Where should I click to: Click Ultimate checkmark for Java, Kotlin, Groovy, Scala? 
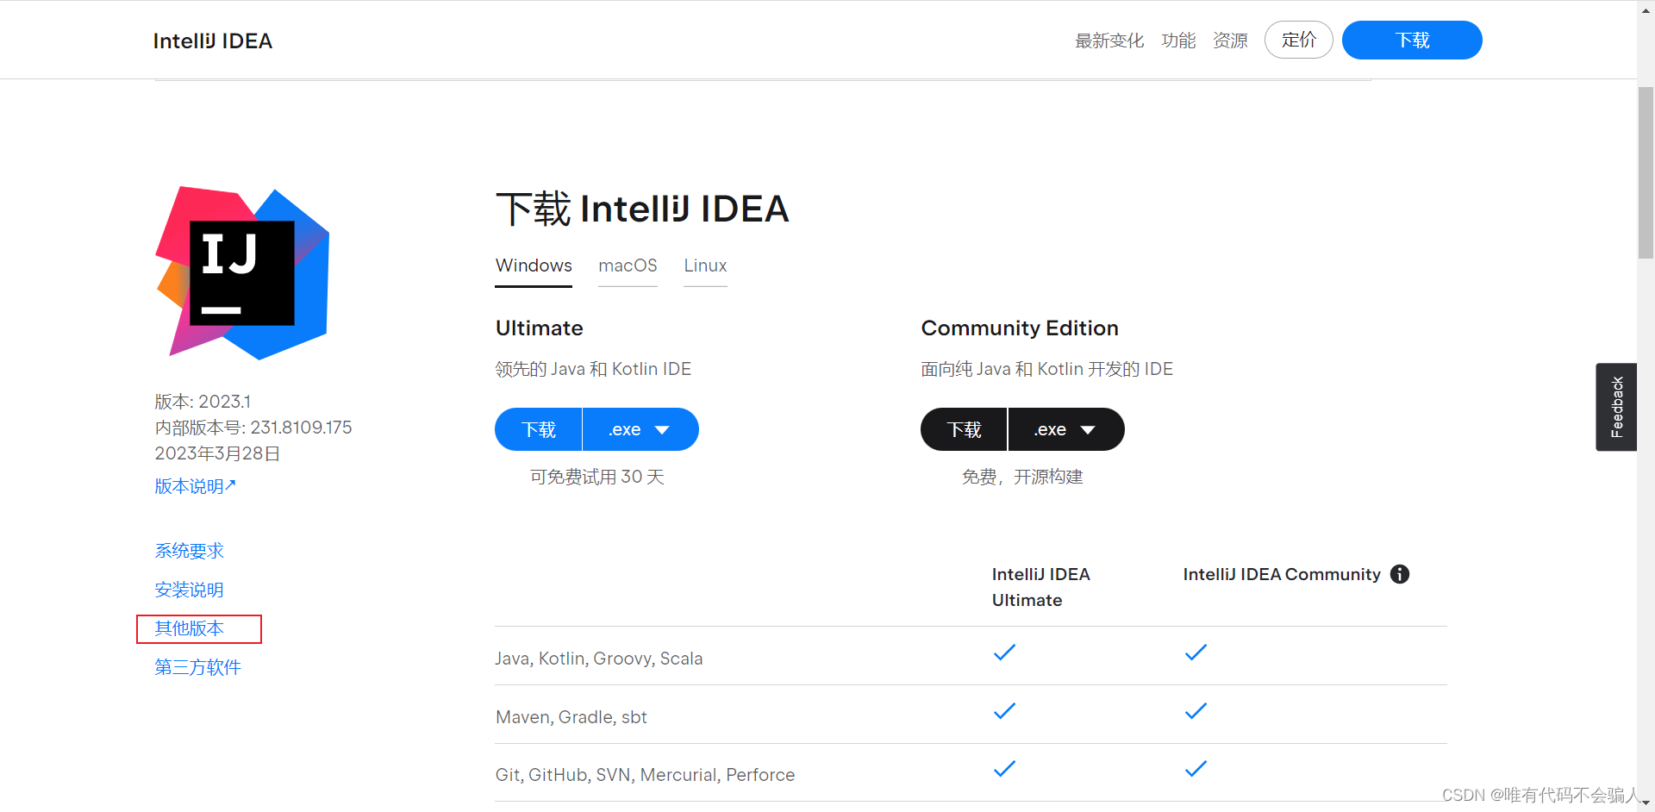tap(1004, 653)
